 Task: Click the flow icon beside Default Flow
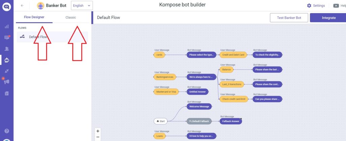click(22, 37)
